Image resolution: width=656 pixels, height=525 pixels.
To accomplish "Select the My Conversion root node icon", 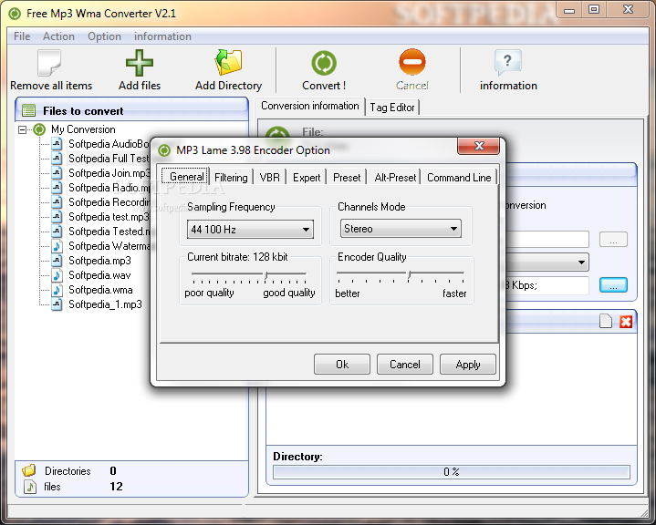I will 39,129.
